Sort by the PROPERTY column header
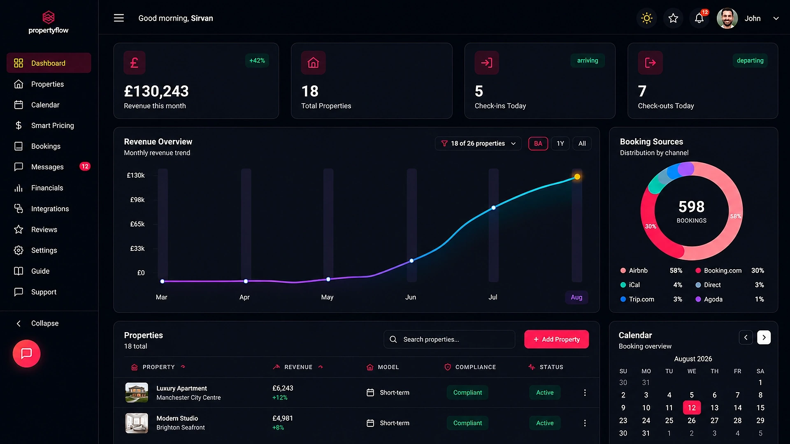The height and width of the screenshot is (444, 790). click(158, 367)
